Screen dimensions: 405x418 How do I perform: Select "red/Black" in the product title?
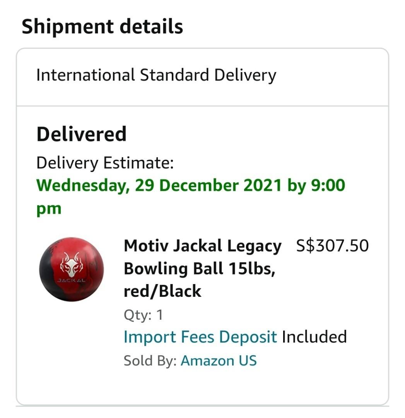pos(162,291)
